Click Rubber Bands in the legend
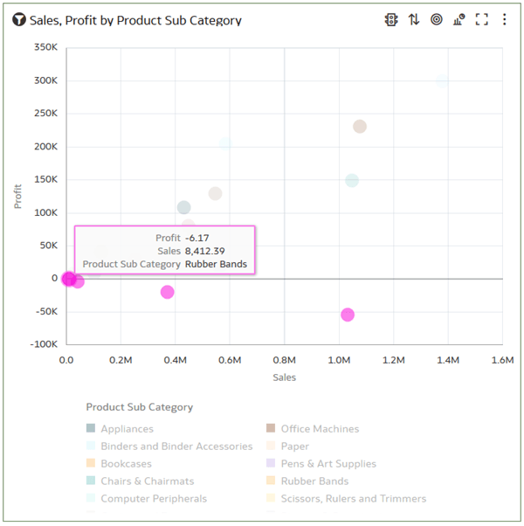 pos(314,481)
